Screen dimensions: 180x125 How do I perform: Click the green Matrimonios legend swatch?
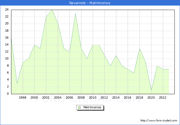79,107
